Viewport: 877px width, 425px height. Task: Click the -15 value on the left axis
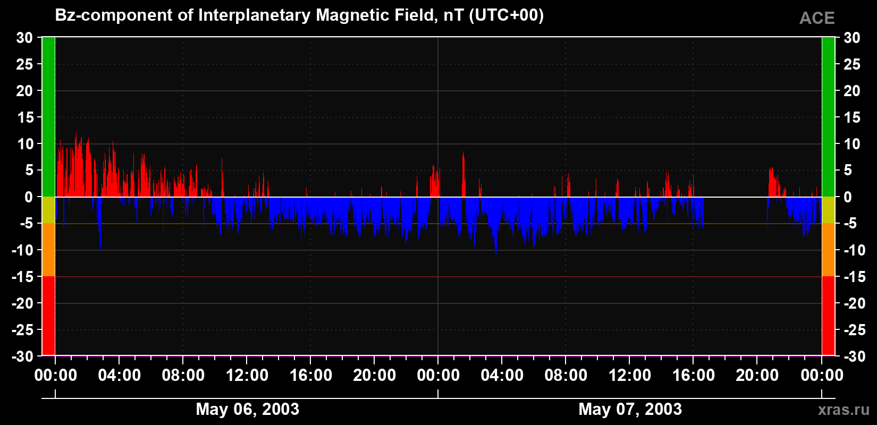[22, 277]
